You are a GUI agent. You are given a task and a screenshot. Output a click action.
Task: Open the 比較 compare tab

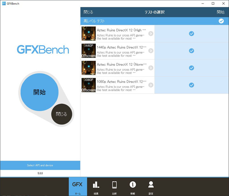114,187
